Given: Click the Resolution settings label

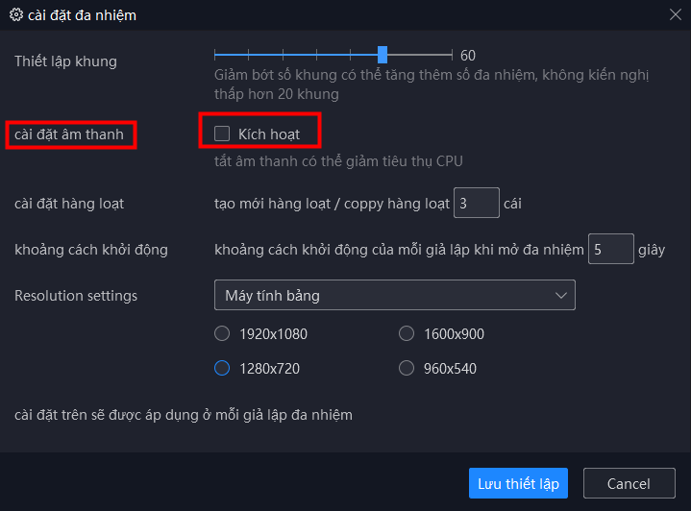Looking at the screenshot, I should 76,296.
